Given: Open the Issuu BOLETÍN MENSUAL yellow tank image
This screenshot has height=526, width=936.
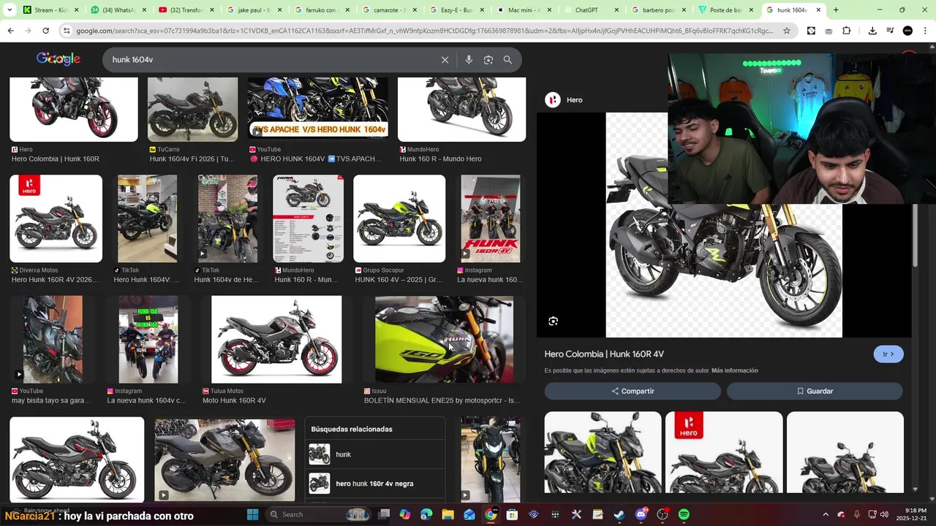Looking at the screenshot, I should (444, 339).
